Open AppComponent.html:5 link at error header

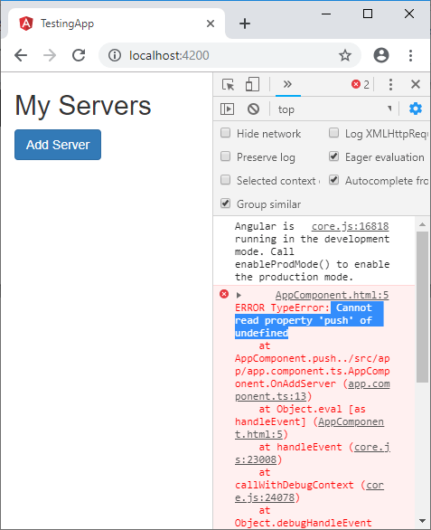click(332, 295)
